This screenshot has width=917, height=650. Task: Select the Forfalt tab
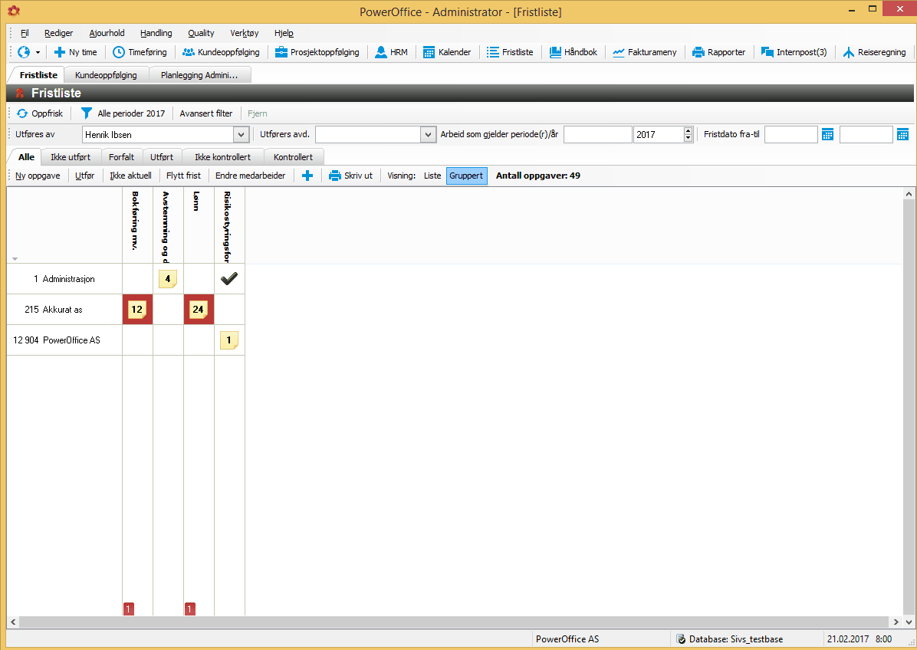tap(121, 157)
